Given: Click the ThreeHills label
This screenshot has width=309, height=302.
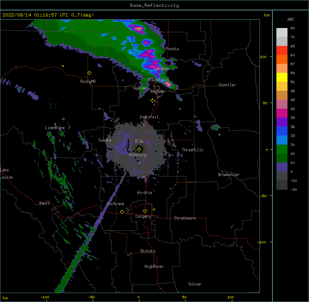Looking at the screenshot, I should coord(192,150).
